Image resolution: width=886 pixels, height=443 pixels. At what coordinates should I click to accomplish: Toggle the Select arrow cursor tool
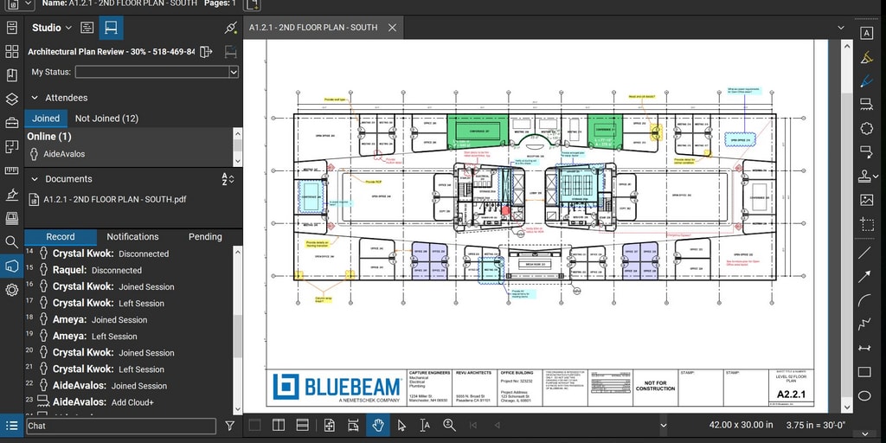pyautogui.click(x=401, y=425)
